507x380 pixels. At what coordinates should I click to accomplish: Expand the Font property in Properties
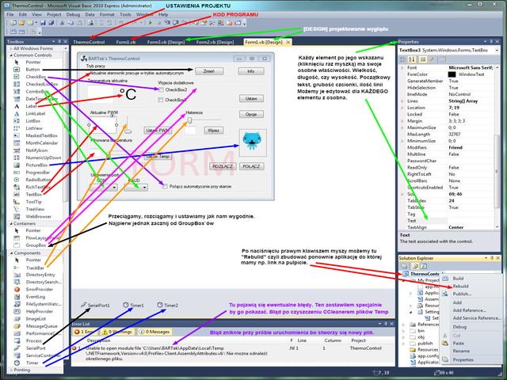click(402, 68)
